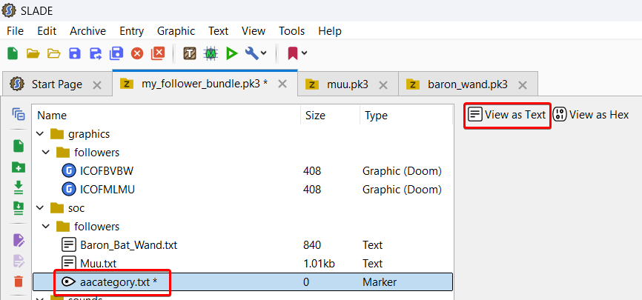The height and width of the screenshot is (300, 642).
Task: Create a new archive with green file icon
Action: [x=13, y=53]
